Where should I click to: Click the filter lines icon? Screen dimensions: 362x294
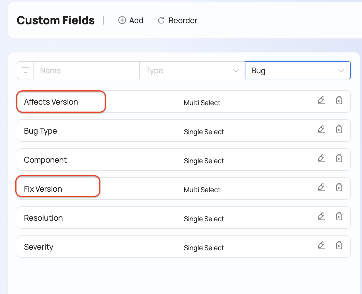click(x=26, y=70)
